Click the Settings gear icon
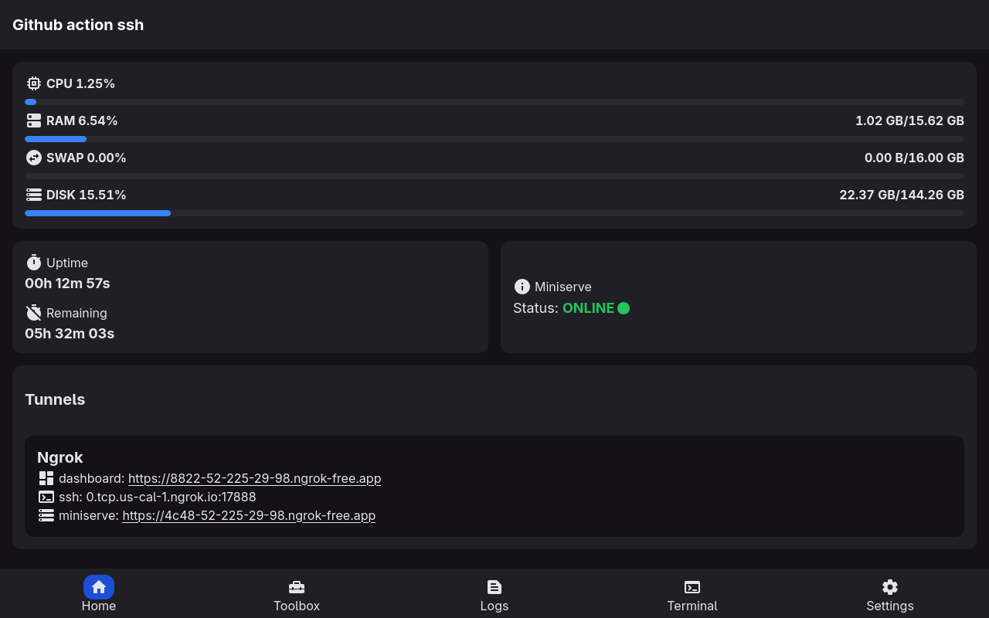The width and height of the screenshot is (989, 618). [889, 586]
